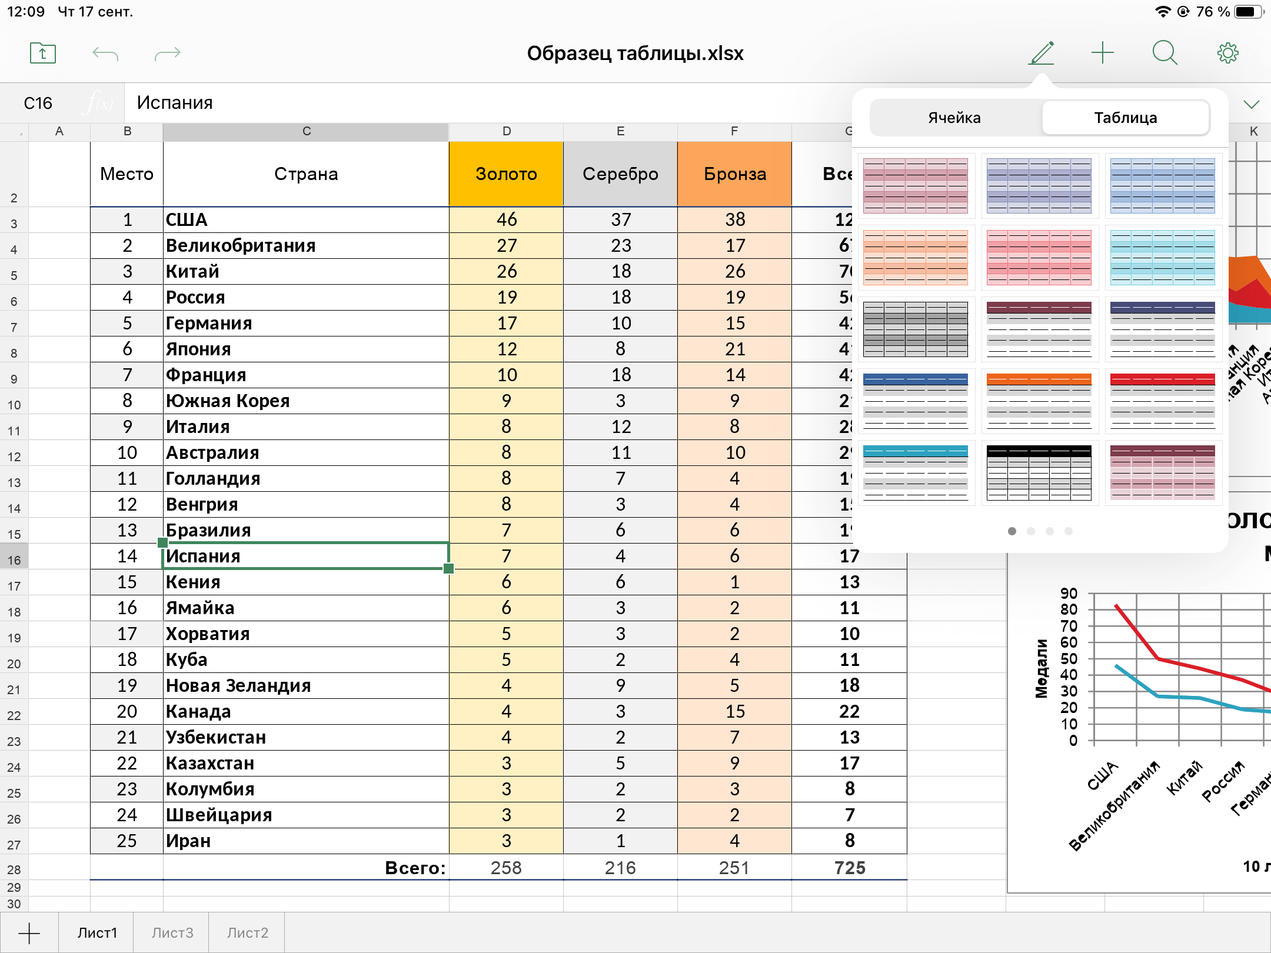Apply the black header grid table style
Screen dimensions: 1271x953
point(1039,473)
